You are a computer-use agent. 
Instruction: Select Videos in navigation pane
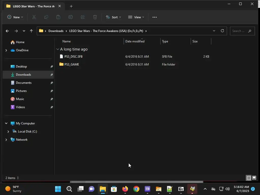point(28,107)
